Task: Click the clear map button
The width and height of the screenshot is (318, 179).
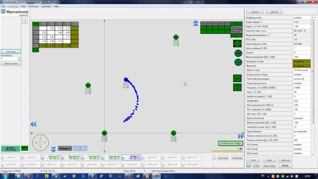Action: (11, 52)
